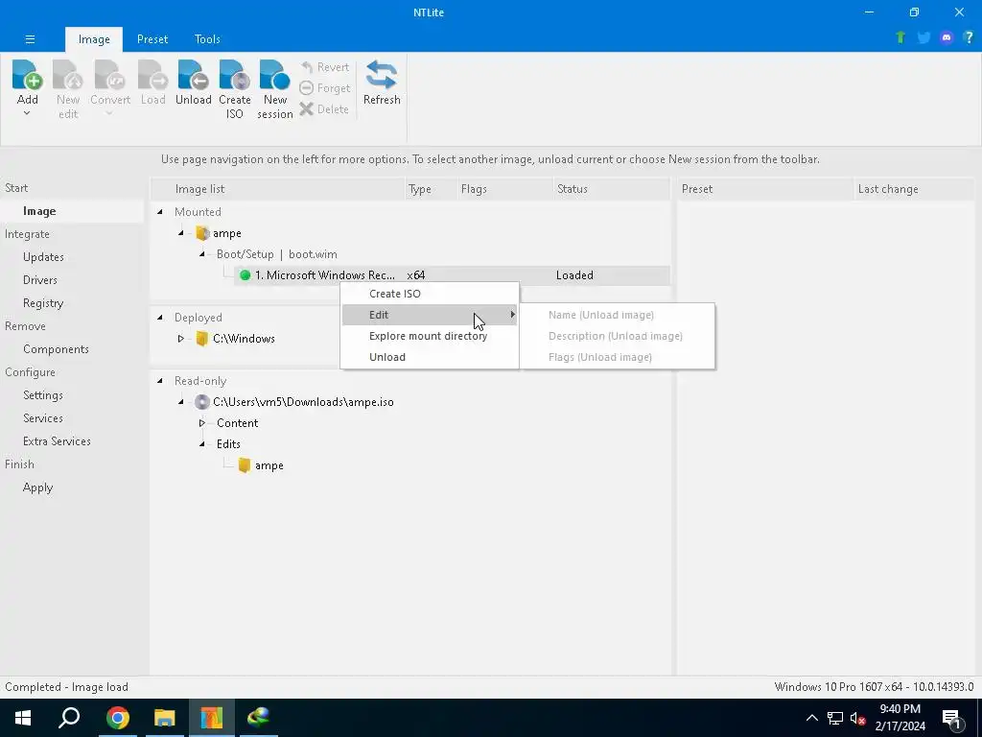
Task: Expand the Content node
Action: click(201, 423)
